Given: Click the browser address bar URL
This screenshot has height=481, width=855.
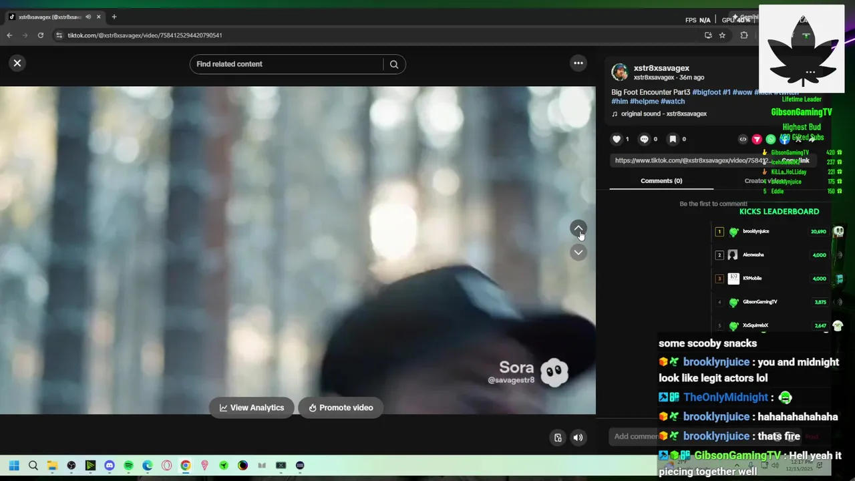Looking at the screenshot, I should 144,35.
